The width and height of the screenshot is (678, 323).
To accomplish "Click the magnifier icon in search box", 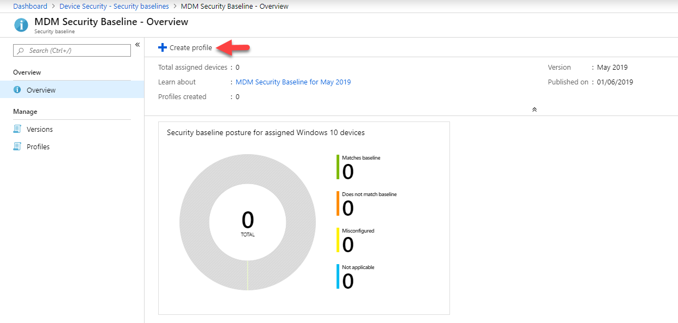I will click(21, 51).
